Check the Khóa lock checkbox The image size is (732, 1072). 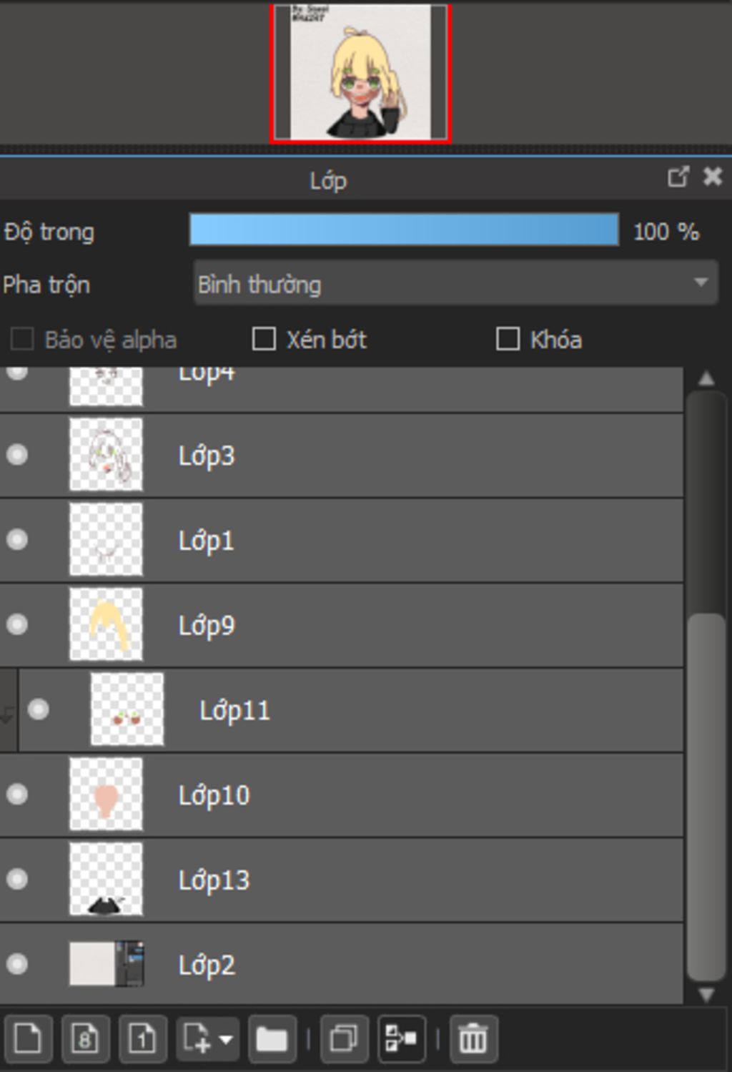(x=508, y=339)
